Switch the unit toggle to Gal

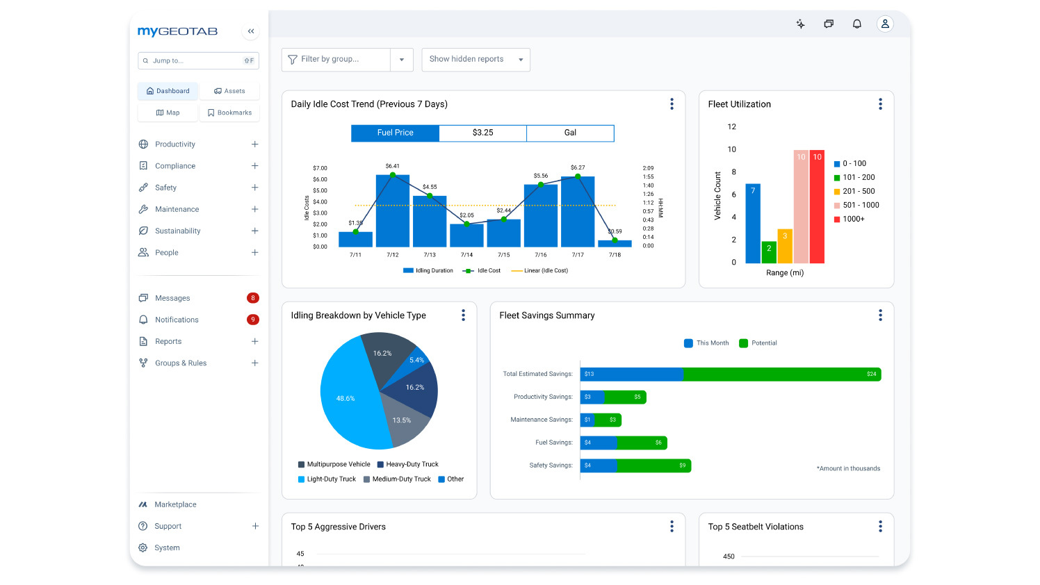(570, 133)
